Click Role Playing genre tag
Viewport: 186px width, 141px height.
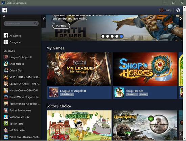(67, 94)
